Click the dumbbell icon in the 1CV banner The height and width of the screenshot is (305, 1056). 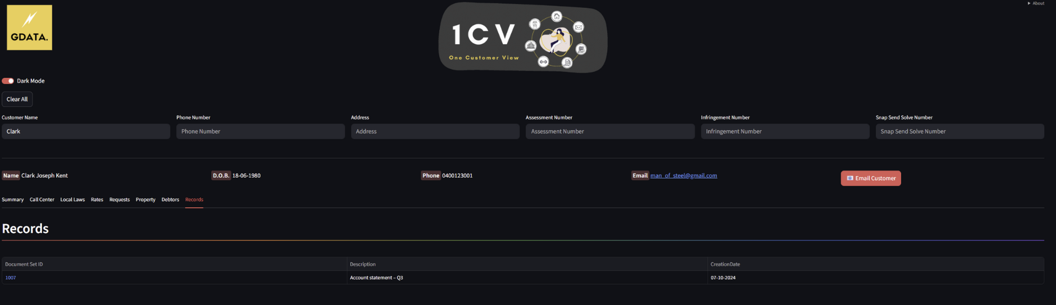point(543,62)
